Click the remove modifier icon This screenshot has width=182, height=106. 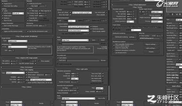180,14
